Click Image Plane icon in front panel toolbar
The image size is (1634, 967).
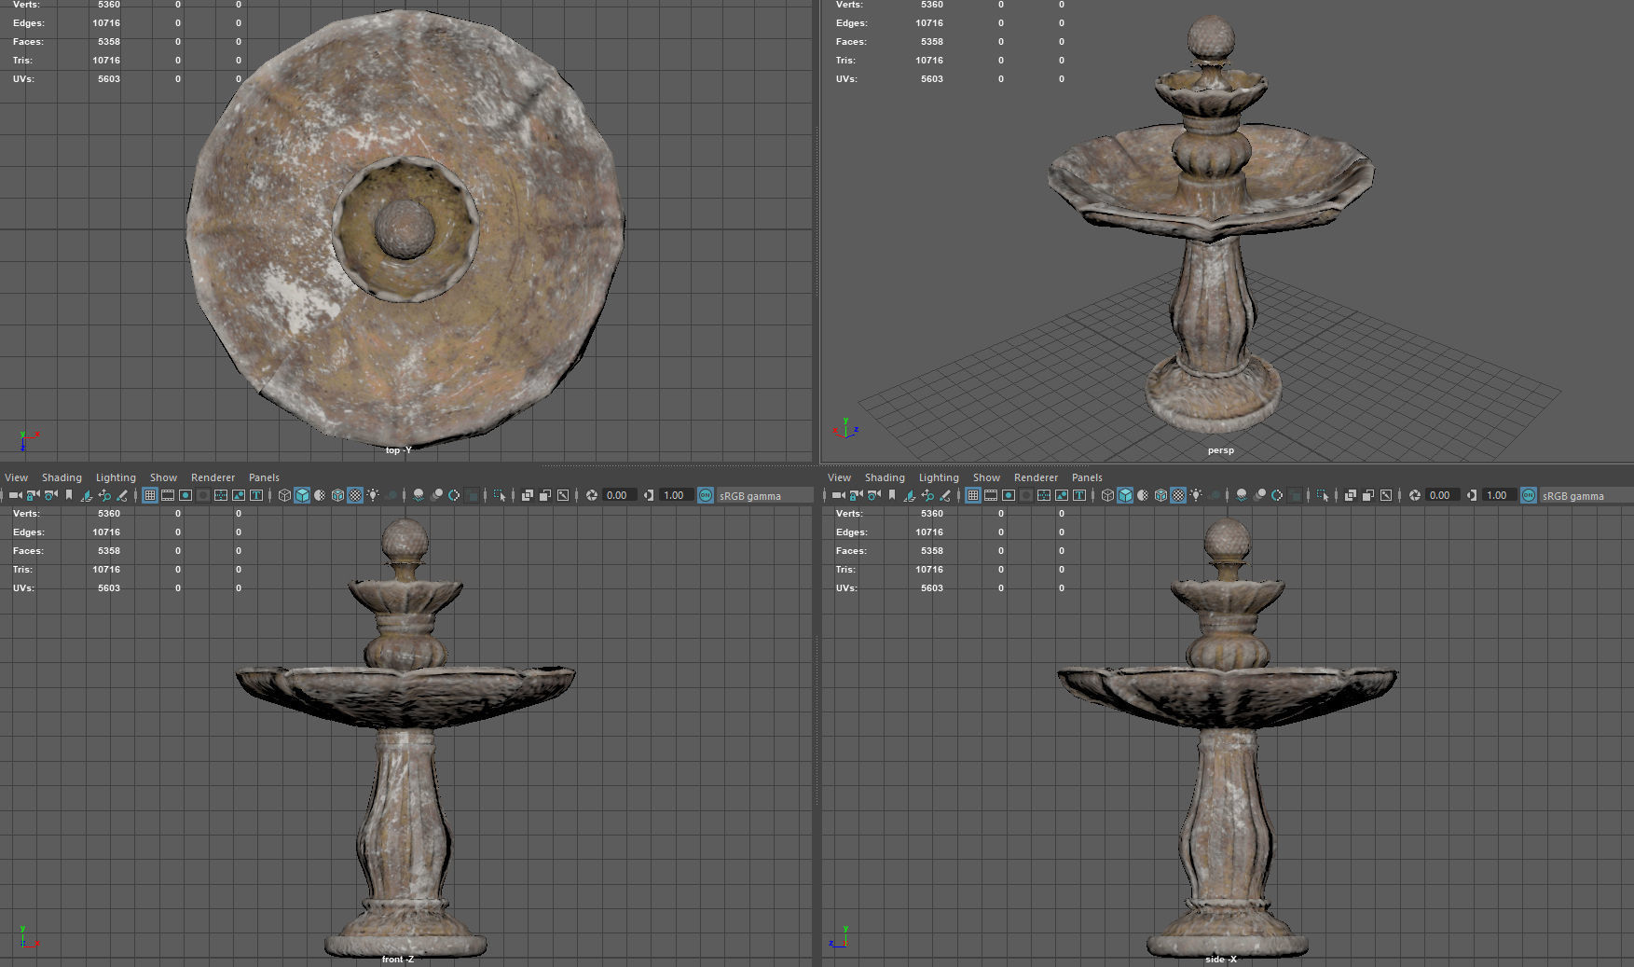tap(86, 495)
